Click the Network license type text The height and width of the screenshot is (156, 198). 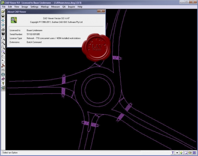click(x=53, y=38)
